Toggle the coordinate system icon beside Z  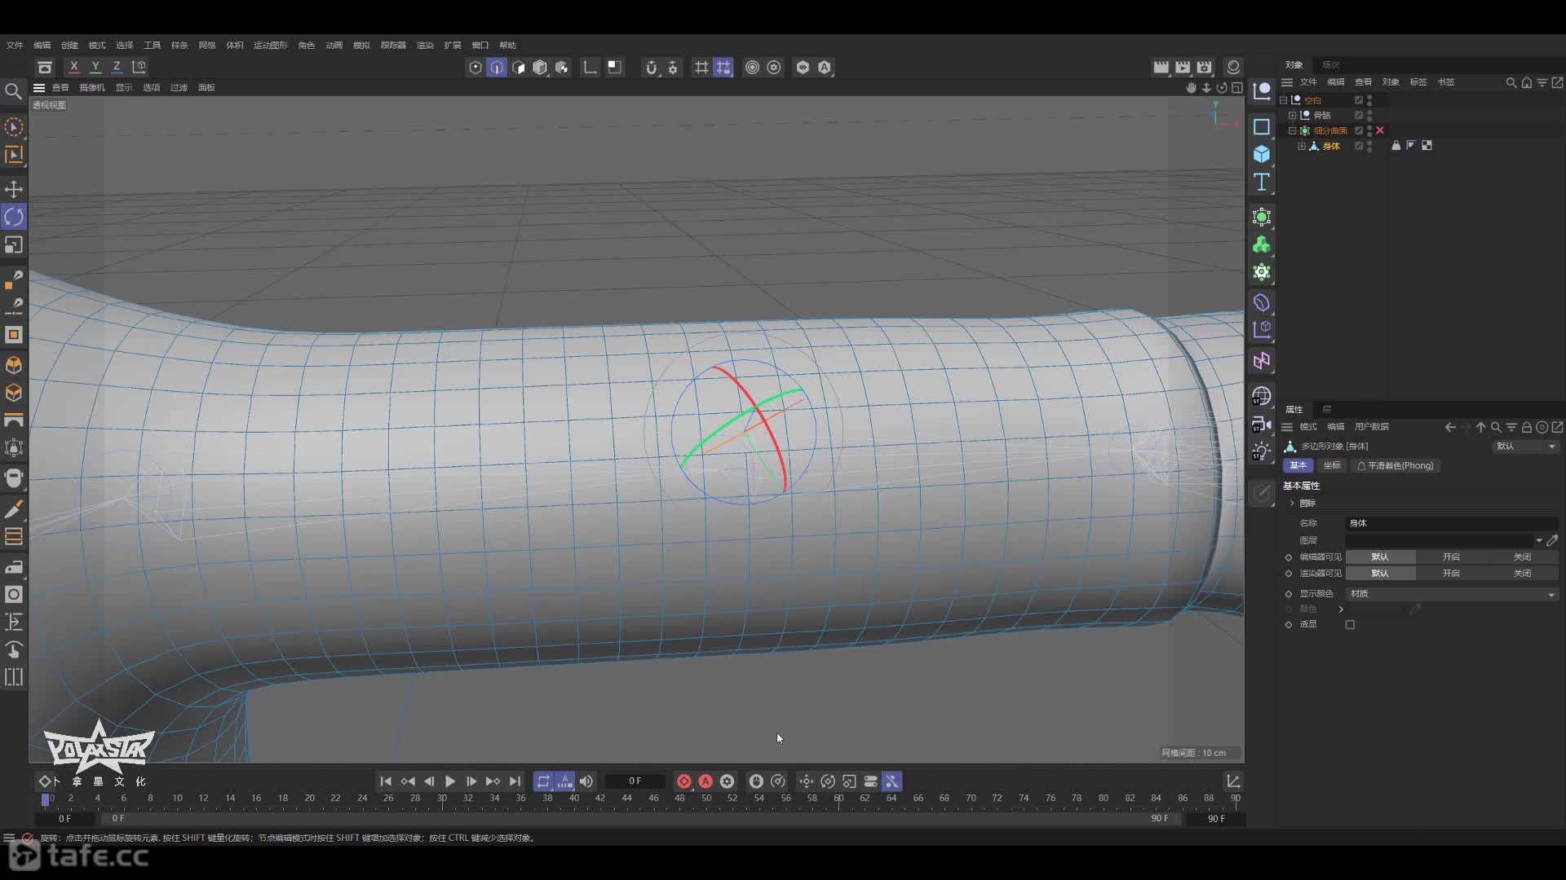click(x=139, y=67)
